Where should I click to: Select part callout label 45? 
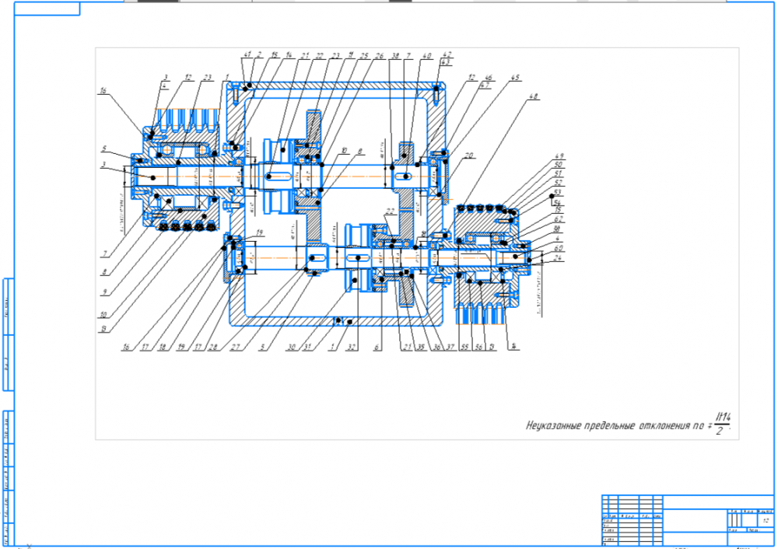pos(515,79)
